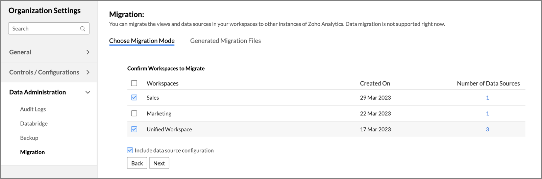The height and width of the screenshot is (179, 542).
Task: Disable Include data source configuration
Action: point(130,150)
